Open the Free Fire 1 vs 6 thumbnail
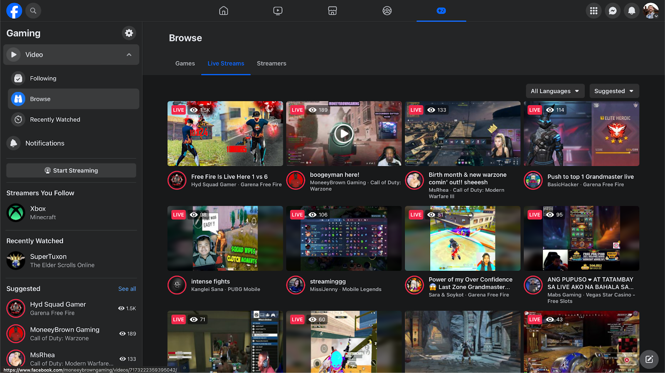 click(x=225, y=134)
